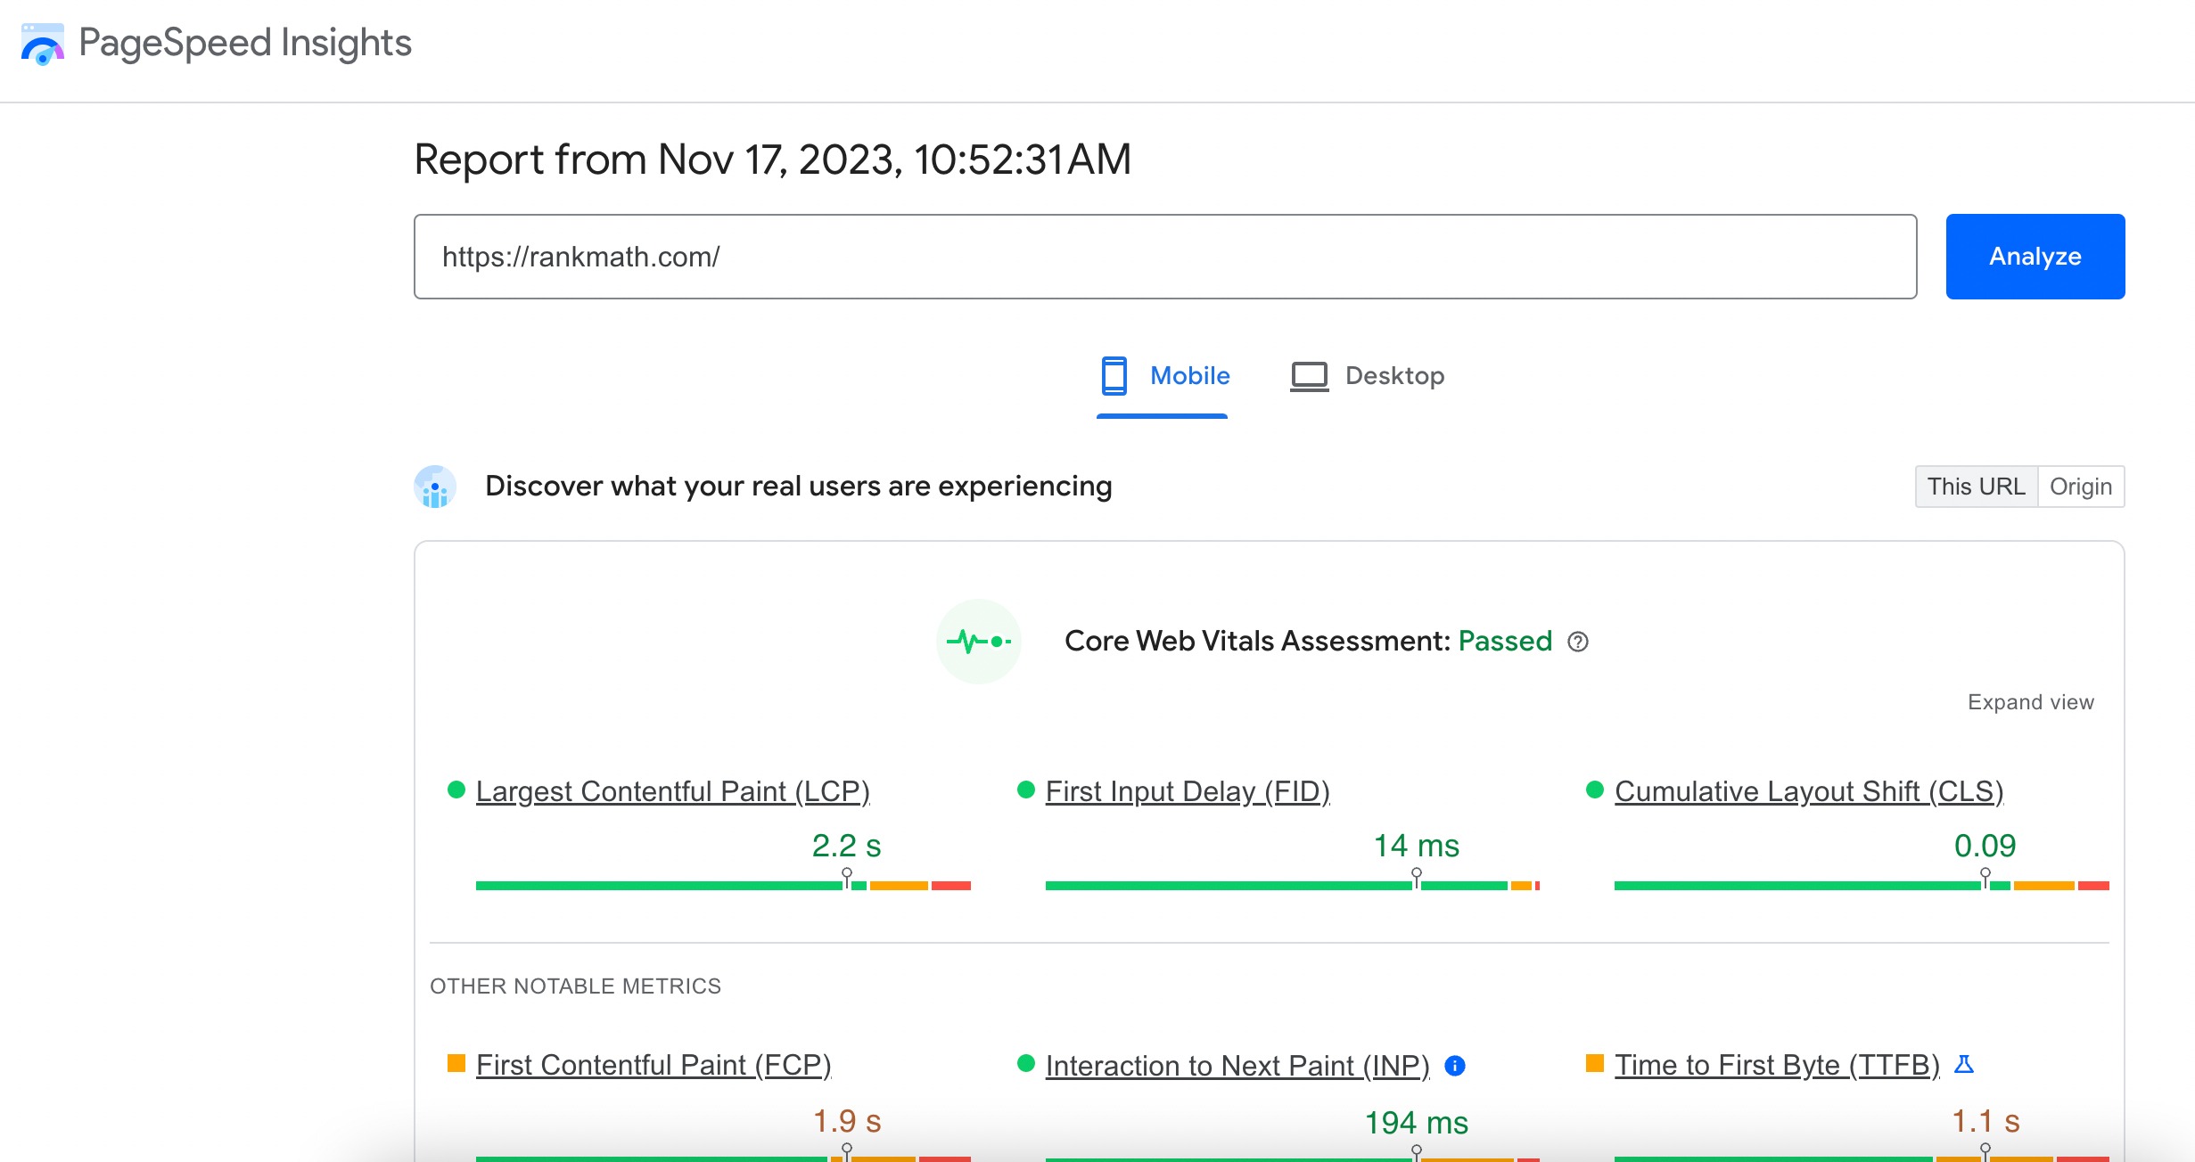The width and height of the screenshot is (2195, 1162).
Task: Click the LCP value 2.2 s
Action: point(846,846)
